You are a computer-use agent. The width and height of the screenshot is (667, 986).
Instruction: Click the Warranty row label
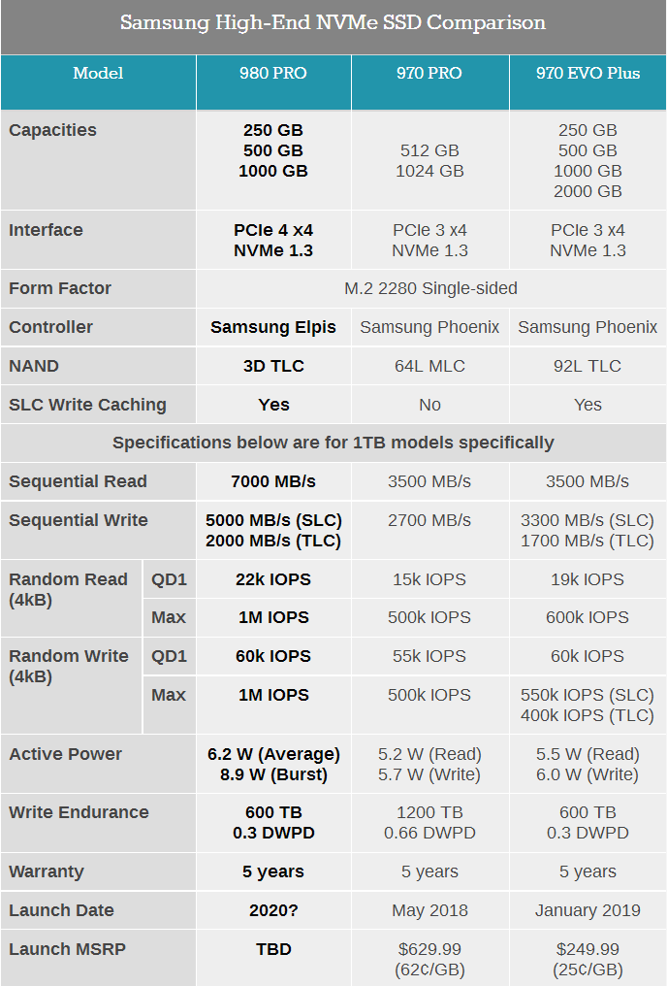coord(47,871)
